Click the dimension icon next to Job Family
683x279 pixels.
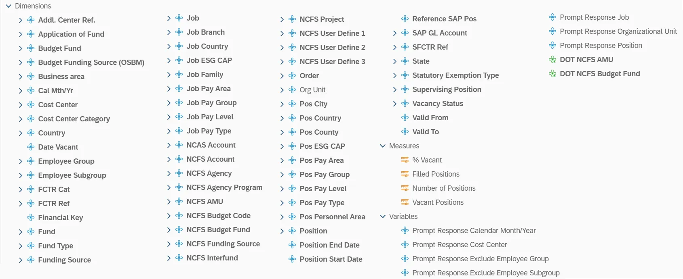click(179, 75)
